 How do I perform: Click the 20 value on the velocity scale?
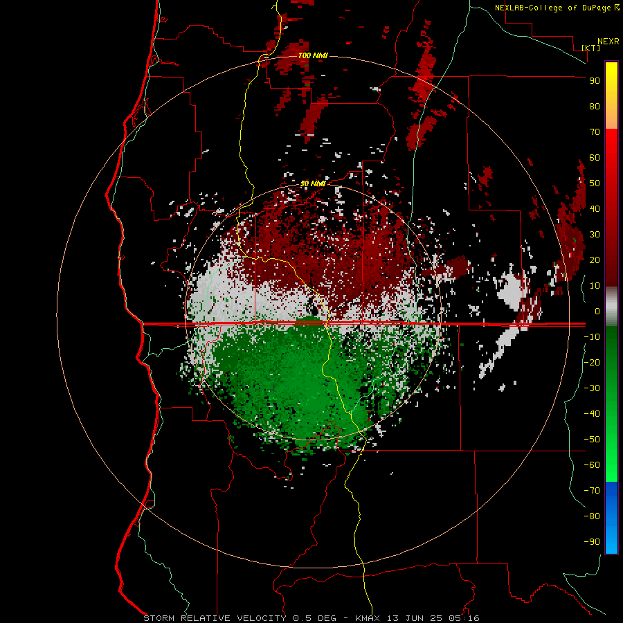point(595,260)
